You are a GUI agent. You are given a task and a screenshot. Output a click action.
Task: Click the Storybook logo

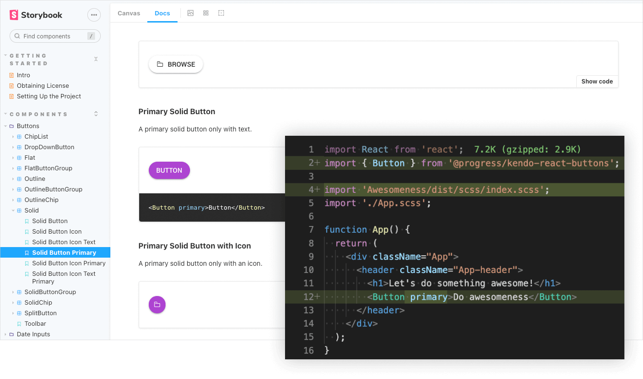point(36,15)
